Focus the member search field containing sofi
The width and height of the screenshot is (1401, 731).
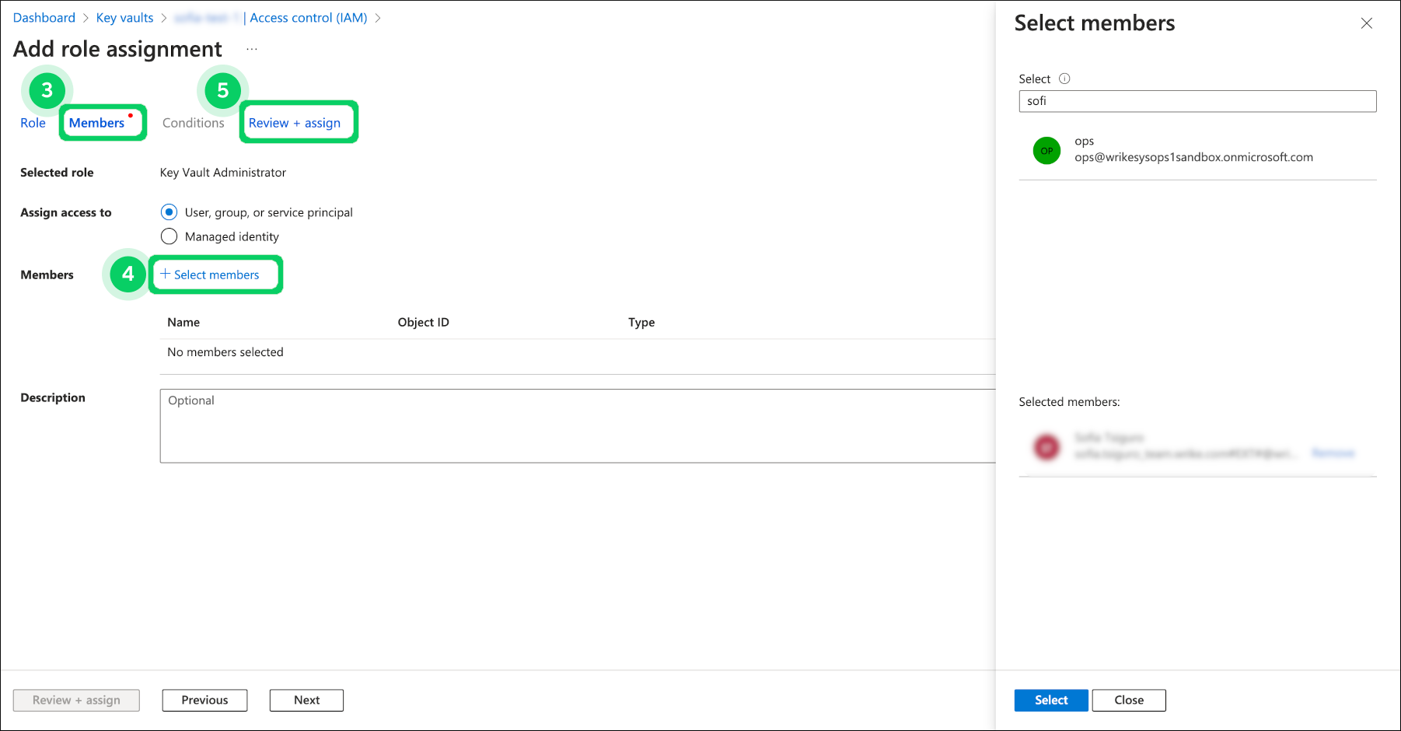(1197, 101)
